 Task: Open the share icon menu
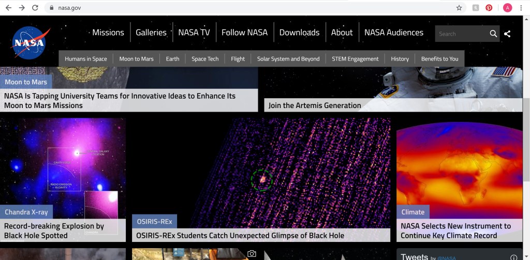tap(507, 34)
